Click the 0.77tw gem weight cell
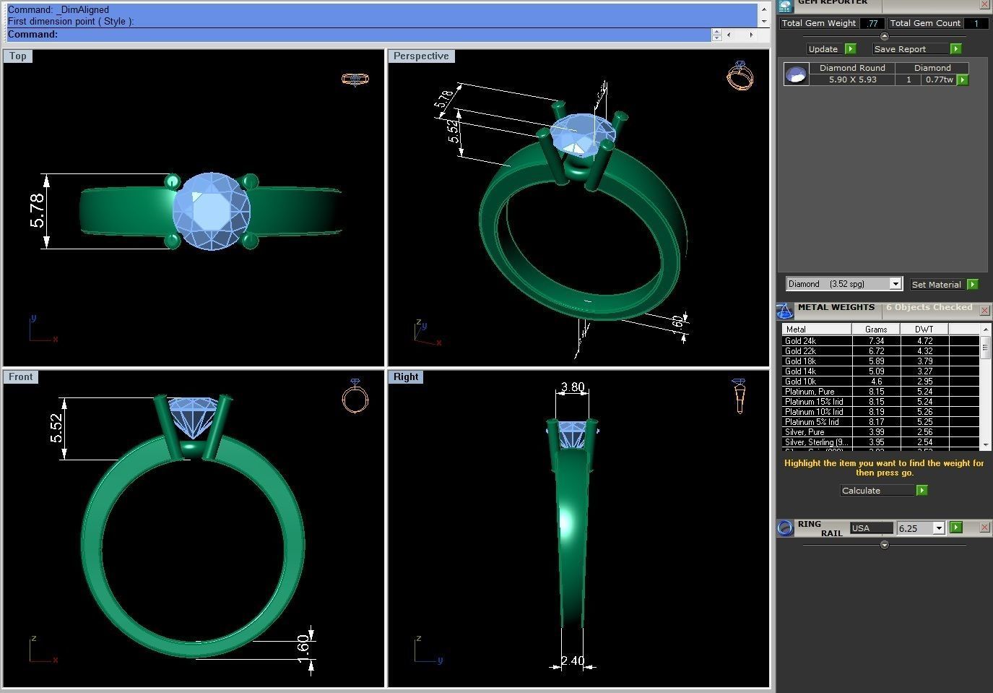Screen dimensions: 993x693 coord(939,79)
